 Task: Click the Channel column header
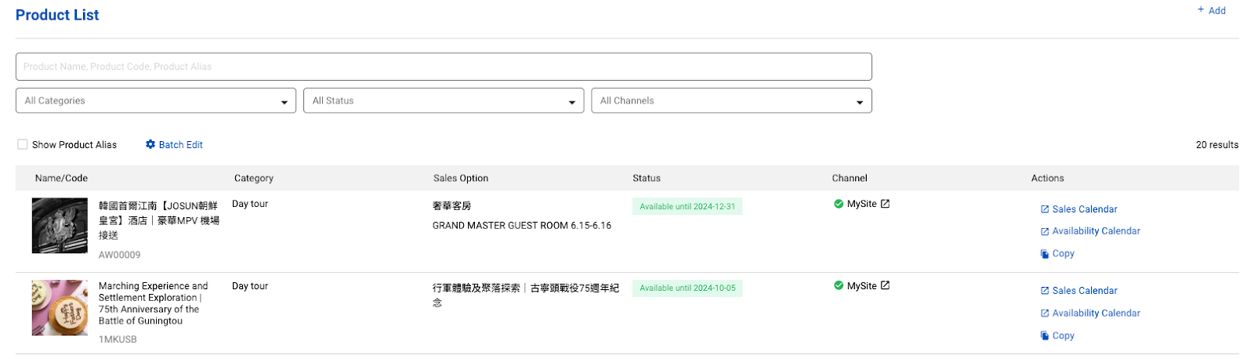[850, 179]
